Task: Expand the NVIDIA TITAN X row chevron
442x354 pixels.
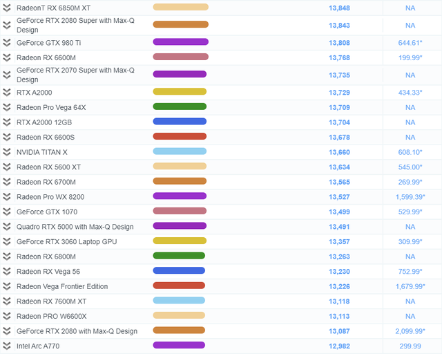Action: (x=7, y=152)
